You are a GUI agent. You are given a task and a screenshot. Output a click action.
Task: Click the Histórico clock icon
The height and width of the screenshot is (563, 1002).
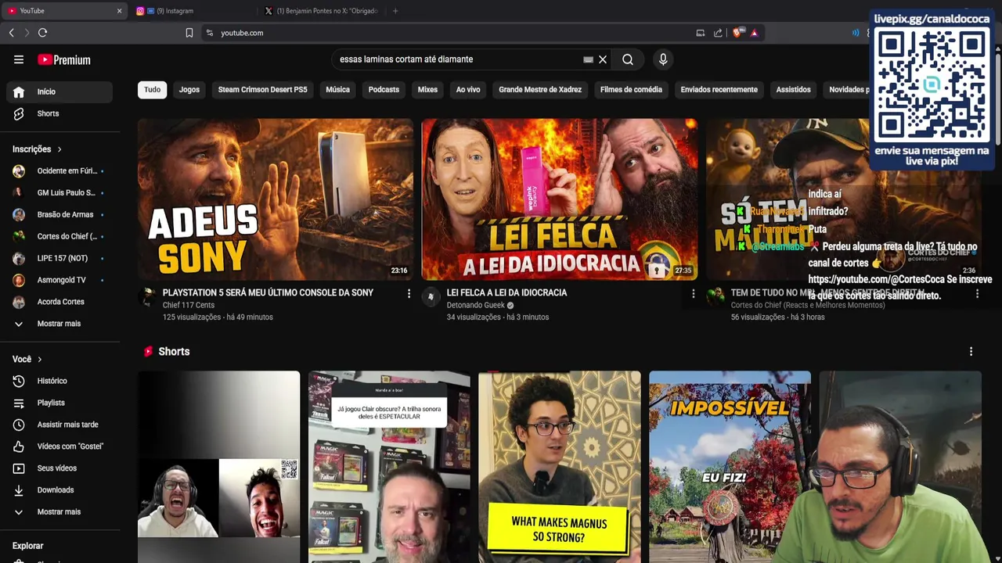pyautogui.click(x=19, y=381)
